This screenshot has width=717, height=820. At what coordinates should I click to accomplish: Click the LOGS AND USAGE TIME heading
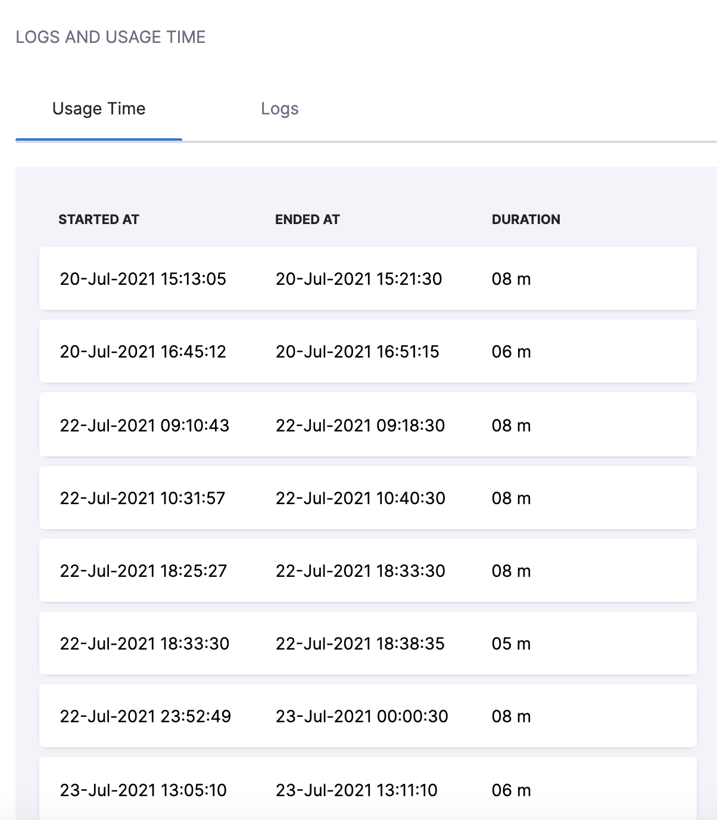(x=111, y=37)
